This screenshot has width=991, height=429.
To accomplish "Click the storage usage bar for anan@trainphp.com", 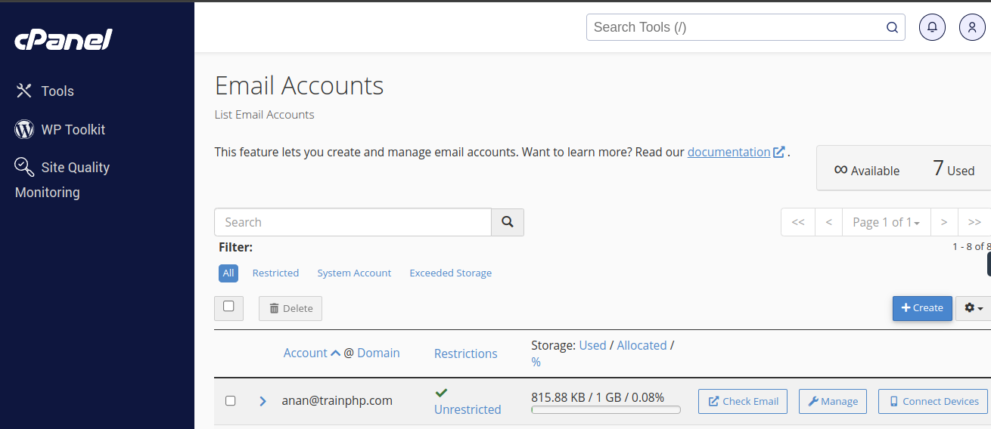I will click(x=605, y=410).
